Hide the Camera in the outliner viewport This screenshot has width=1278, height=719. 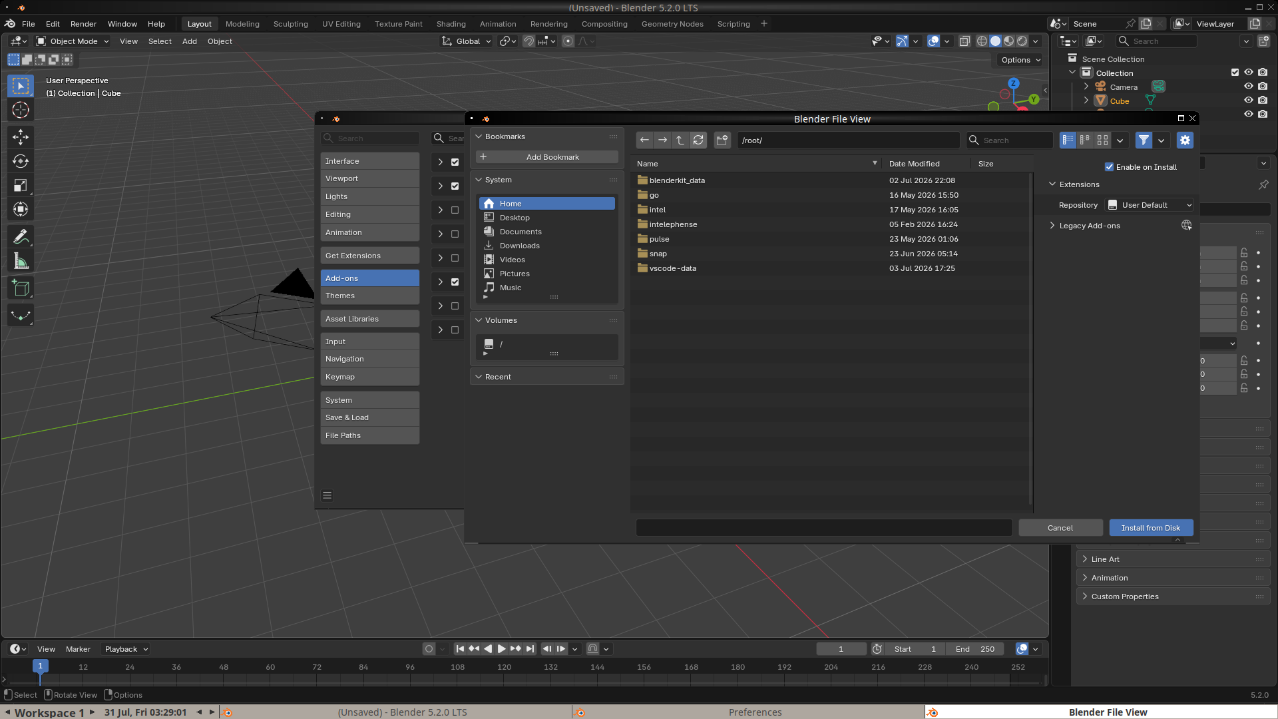1249,87
